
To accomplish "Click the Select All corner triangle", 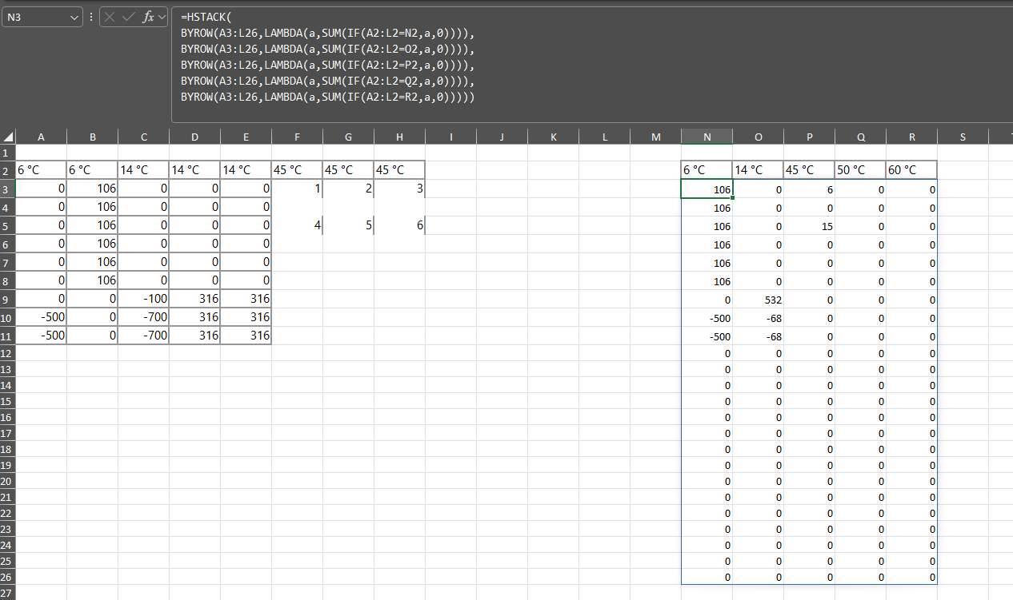I will click(9, 137).
